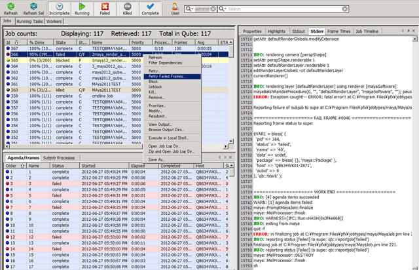This screenshot has width=419, height=270.
Task: Click the Refresh toolbar icon
Action: (10, 9)
